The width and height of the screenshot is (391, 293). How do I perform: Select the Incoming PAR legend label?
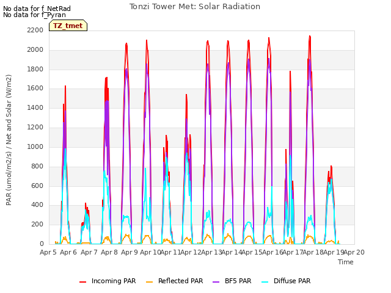[x=114, y=281]
